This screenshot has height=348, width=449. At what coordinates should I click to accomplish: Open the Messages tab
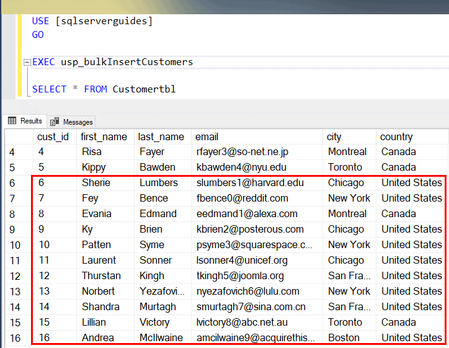[71, 122]
